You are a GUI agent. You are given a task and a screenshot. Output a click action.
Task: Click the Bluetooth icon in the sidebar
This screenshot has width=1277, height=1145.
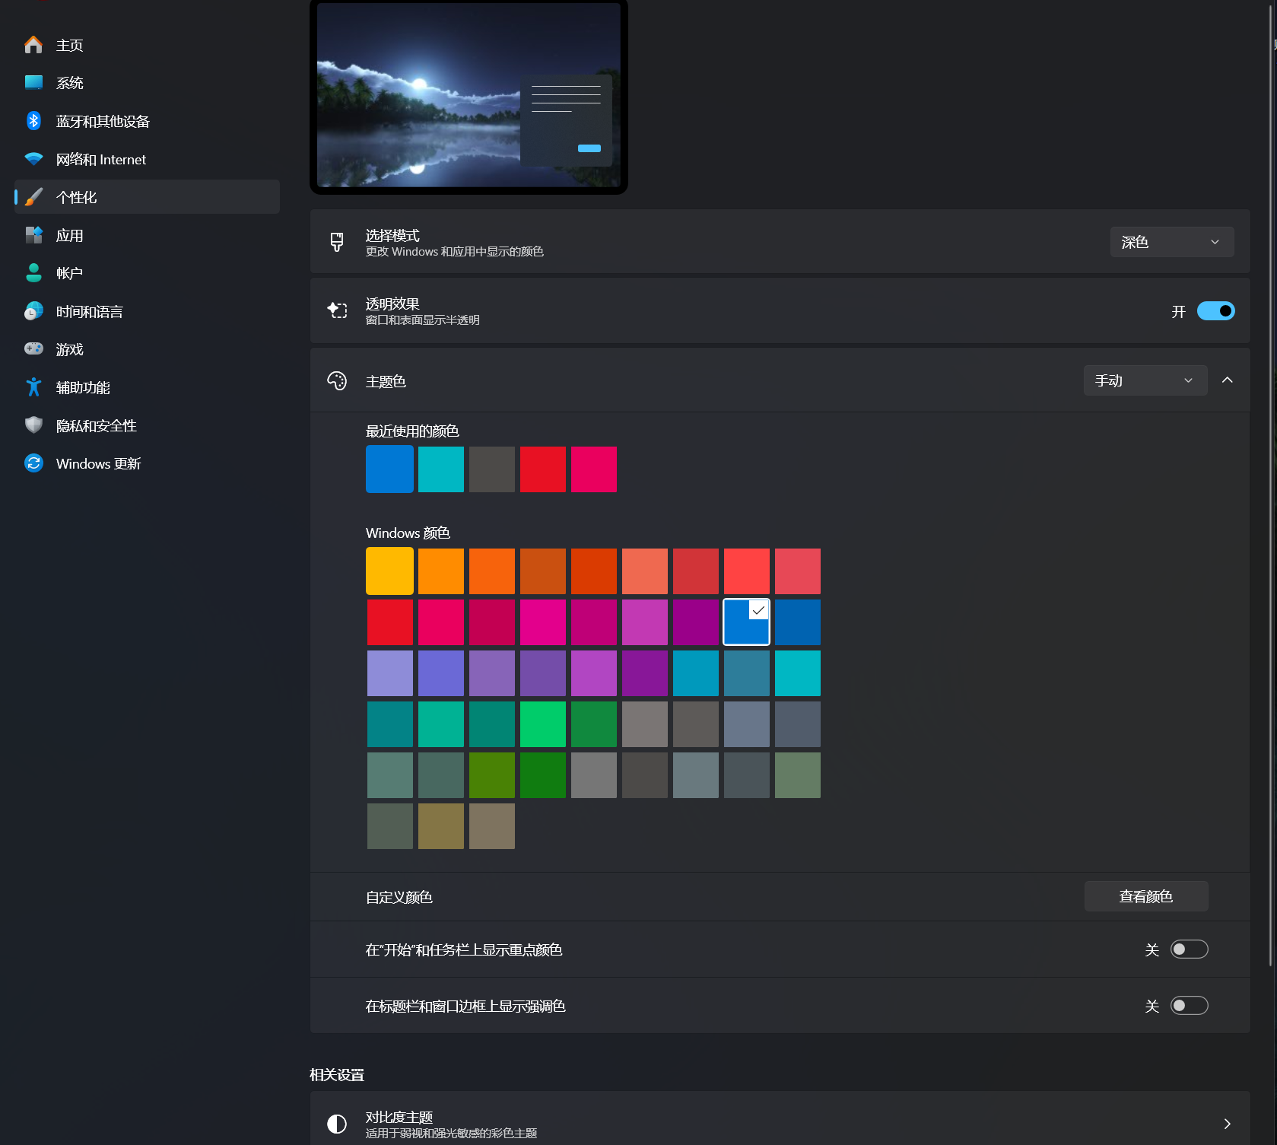(33, 121)
